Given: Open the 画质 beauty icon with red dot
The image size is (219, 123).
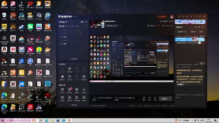Looking at the screenshot, I should 144,98.
